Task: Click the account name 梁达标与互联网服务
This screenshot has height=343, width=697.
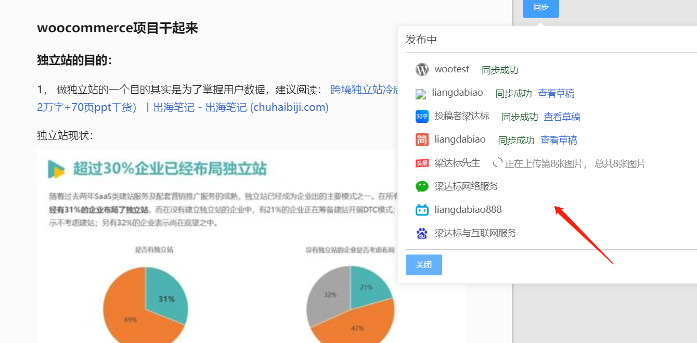Action: coord(476,233)
